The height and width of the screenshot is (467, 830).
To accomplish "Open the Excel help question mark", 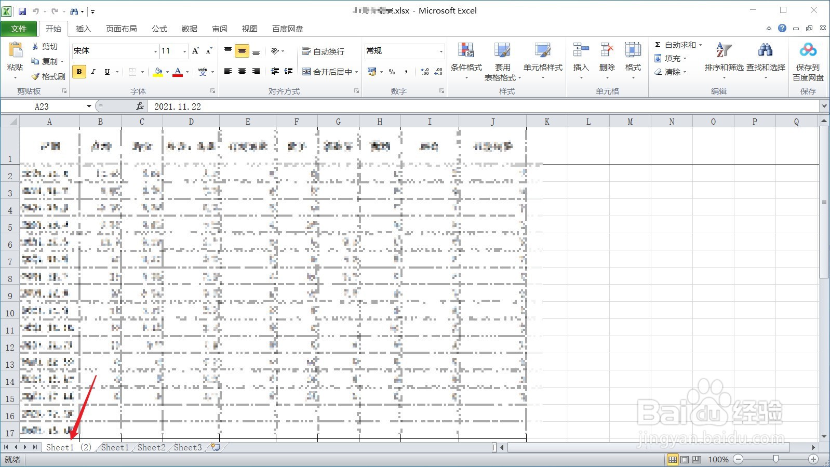I will 782,29.
